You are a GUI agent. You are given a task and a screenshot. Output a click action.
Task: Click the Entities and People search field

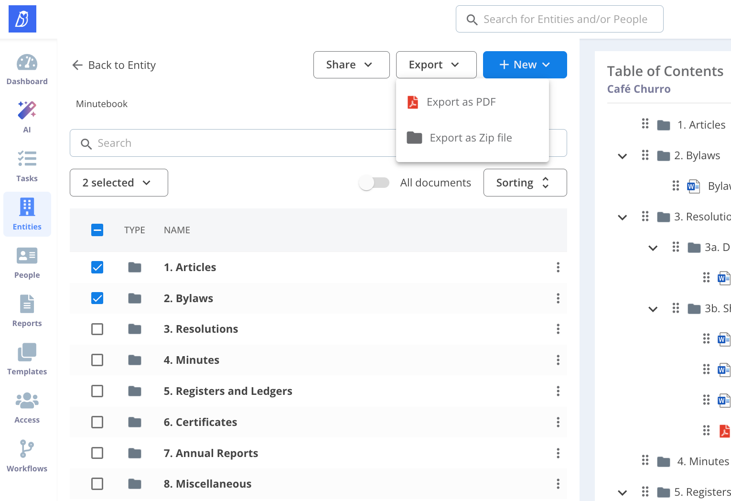(565, 19)
